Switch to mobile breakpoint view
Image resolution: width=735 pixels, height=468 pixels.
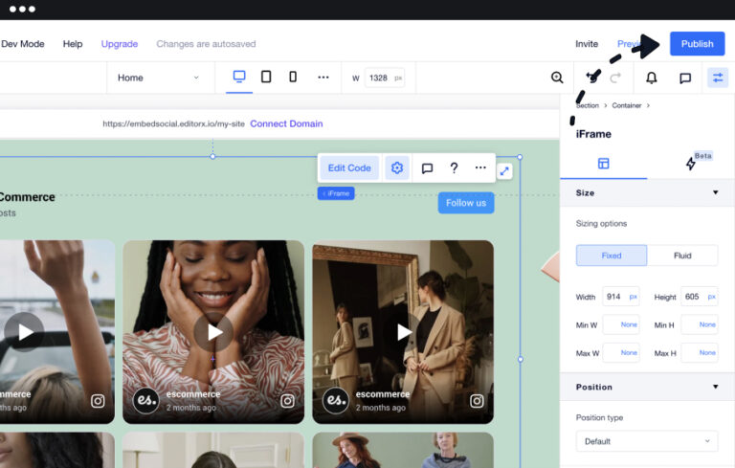pos(293,77)
